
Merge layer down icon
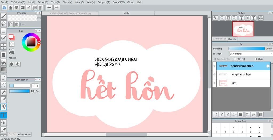(x=254, y=114)
